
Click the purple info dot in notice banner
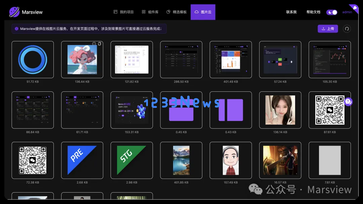tap(16, 29)
